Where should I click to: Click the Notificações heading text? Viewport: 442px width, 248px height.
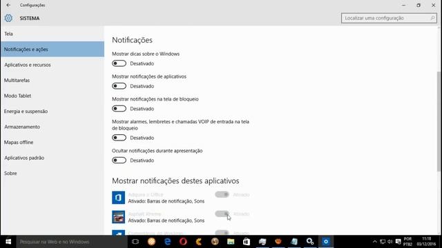click(132, 40)
